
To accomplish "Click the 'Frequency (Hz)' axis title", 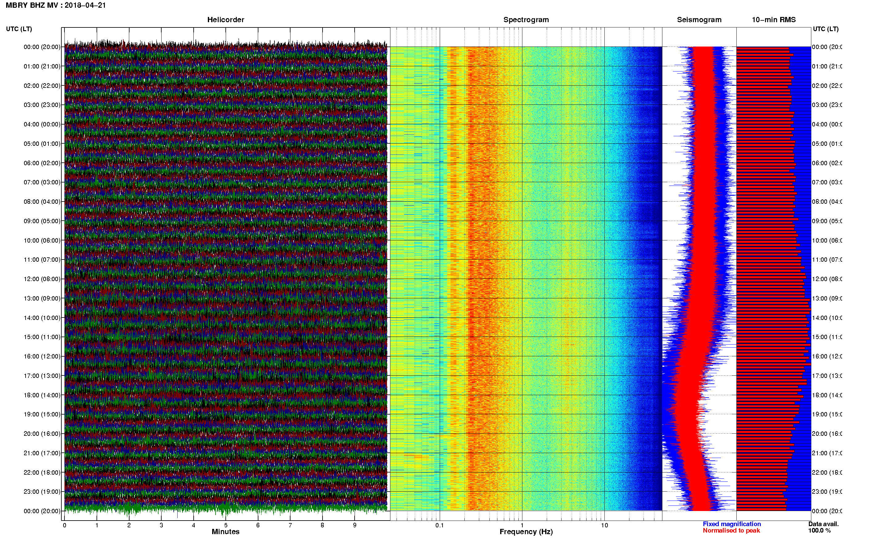I will point(526,532).
